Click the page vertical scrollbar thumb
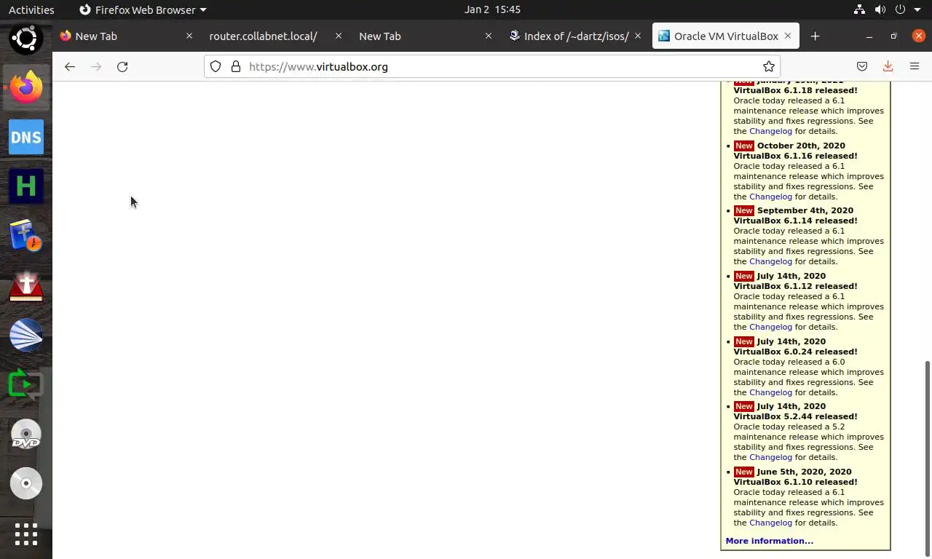This screenshot has height=559, width=932. pyautogui.click(x=928, y=460)
